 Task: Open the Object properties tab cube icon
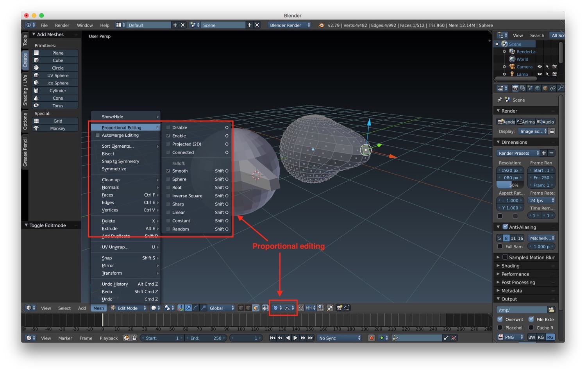pos(545,88)
